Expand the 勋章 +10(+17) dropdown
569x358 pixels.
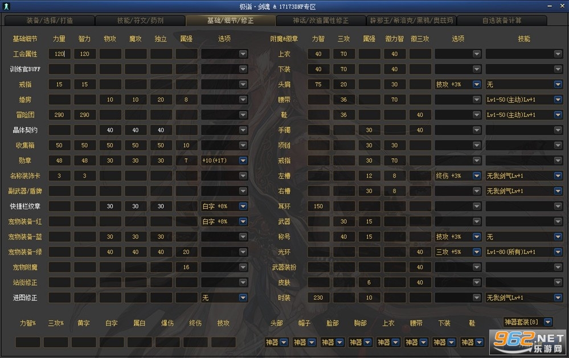243,161
